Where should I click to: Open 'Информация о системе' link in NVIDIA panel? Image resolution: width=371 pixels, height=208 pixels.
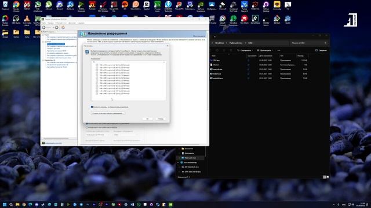(53, 143)
